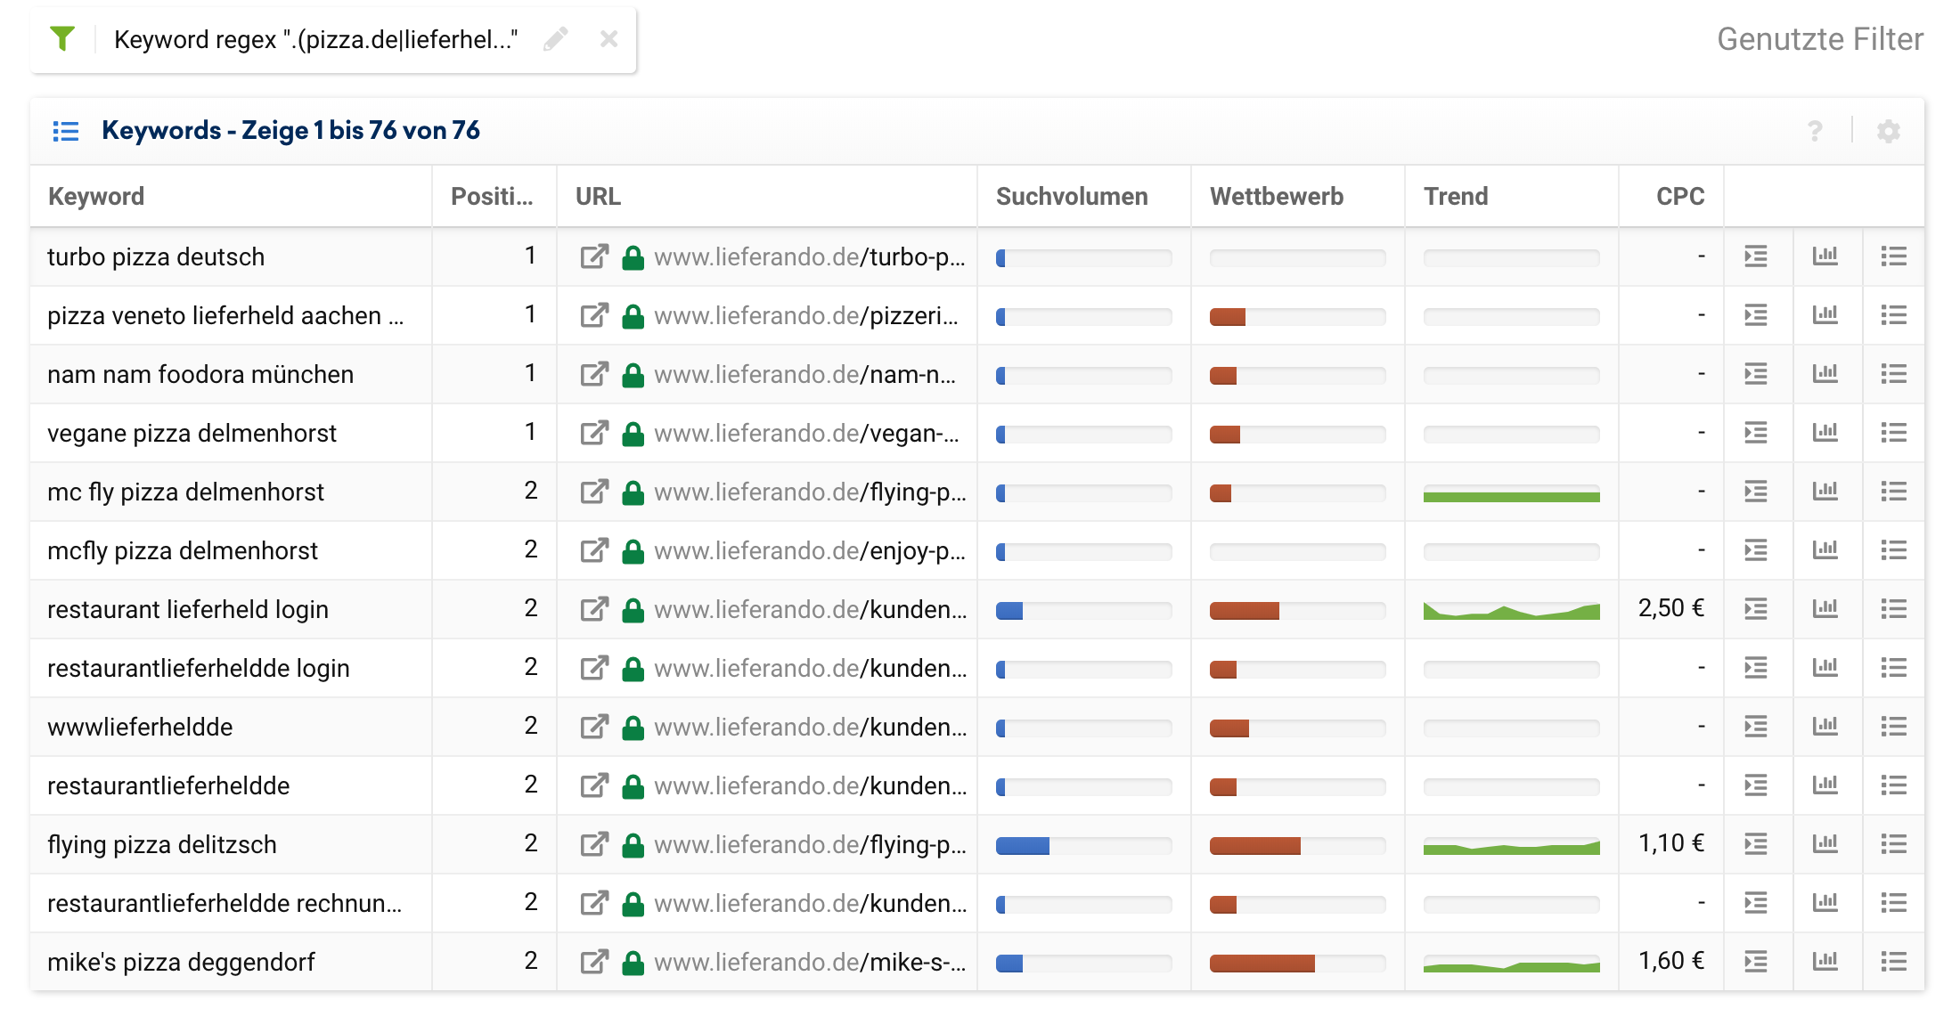Open indented list icon for turbo pizza deutsch
Viewport: 1960px width, 1033px height.
point(1756,256)
